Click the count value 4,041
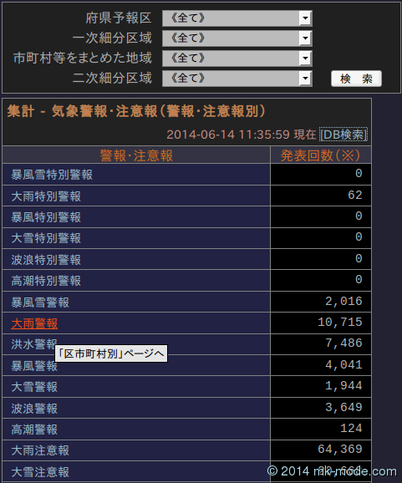This screenshot has width=402, height=483. 343,364
